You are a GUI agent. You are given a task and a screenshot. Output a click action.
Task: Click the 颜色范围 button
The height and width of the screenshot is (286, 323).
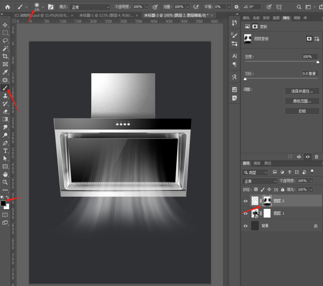(302, 101)
